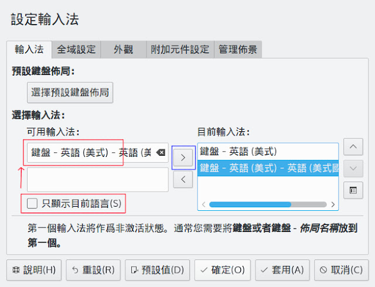The image size is (375, 287).
Task: Open the 管理佈景 tab
Action: click(x=238, y=49)
